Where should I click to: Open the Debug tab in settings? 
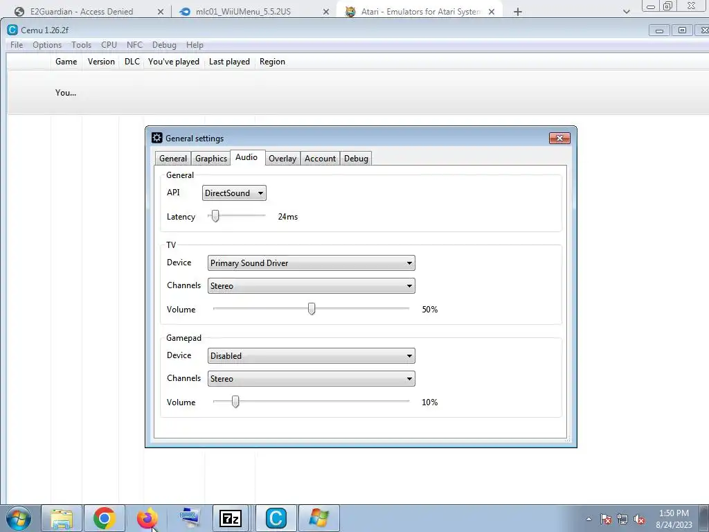(356, 159)
